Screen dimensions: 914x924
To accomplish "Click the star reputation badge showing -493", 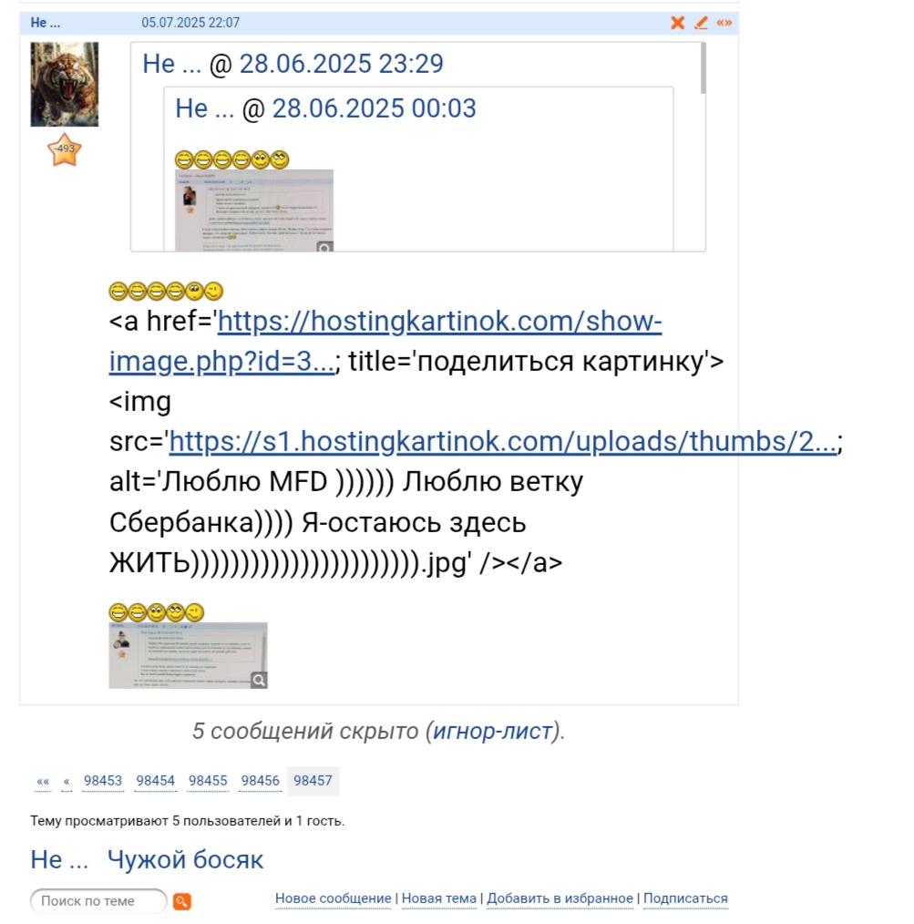I will (x=64, y=149).
